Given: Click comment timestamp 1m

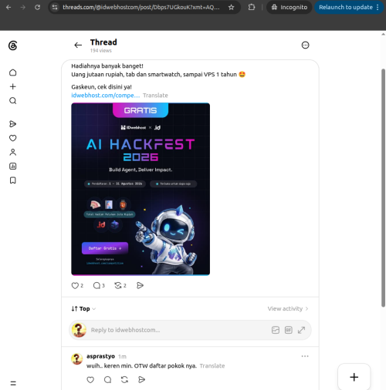Looking at the screenshot, I should pos(122,357).
